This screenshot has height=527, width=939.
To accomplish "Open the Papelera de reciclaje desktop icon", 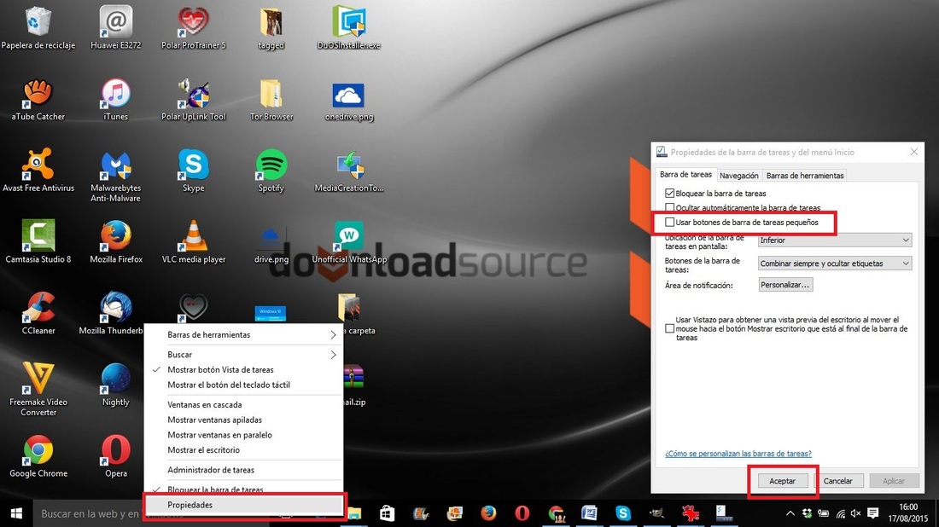I will 38,27.
